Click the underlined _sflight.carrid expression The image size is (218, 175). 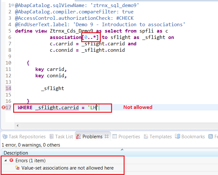[x=57, y=108]
